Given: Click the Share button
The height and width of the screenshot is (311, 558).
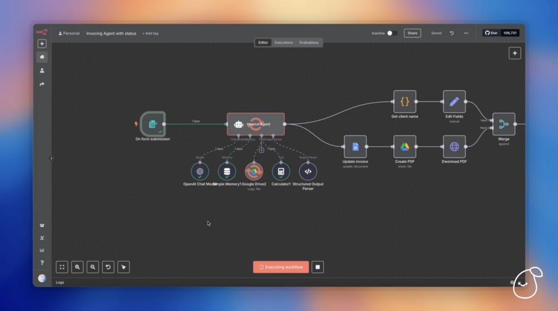Looking at the screenshot, I should coord(413,33).
